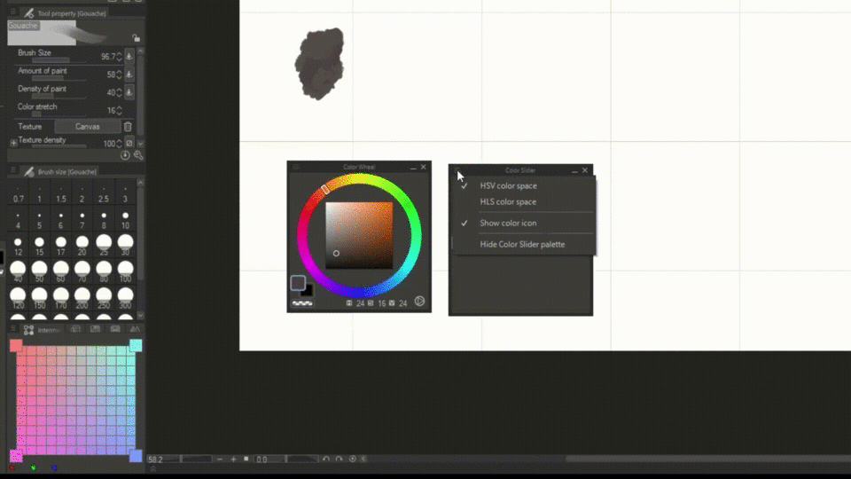Pick the blue bottom-right corner color
851x479 pixels.
click(136, 456)
